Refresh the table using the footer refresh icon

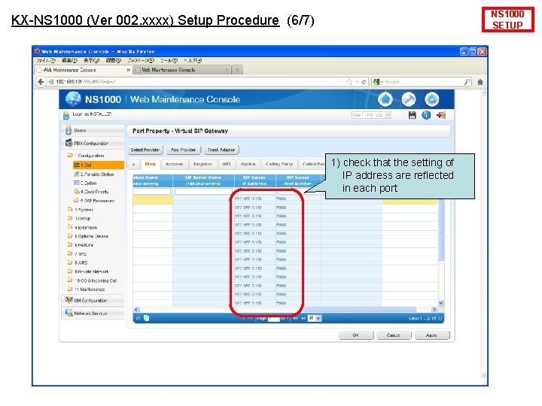pyautogui.click(x=138, y=318)
